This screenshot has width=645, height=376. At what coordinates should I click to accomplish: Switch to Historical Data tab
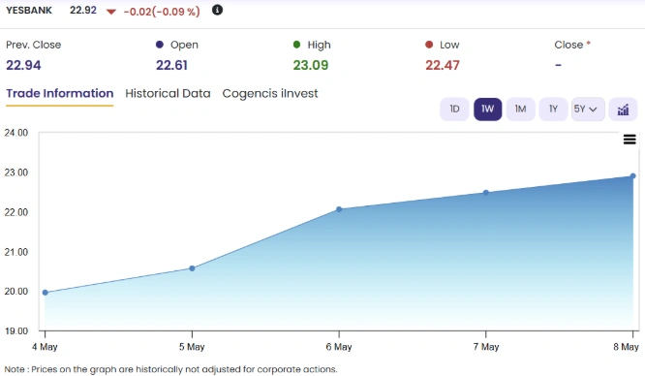(x=168, y=93)
